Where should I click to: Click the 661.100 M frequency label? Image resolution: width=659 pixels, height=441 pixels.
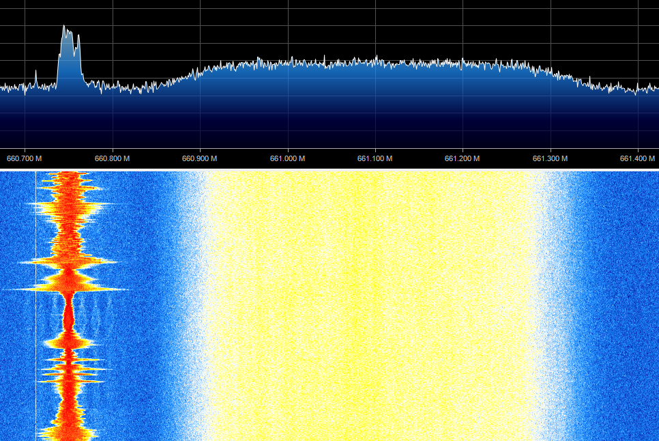tap(375, 158)
